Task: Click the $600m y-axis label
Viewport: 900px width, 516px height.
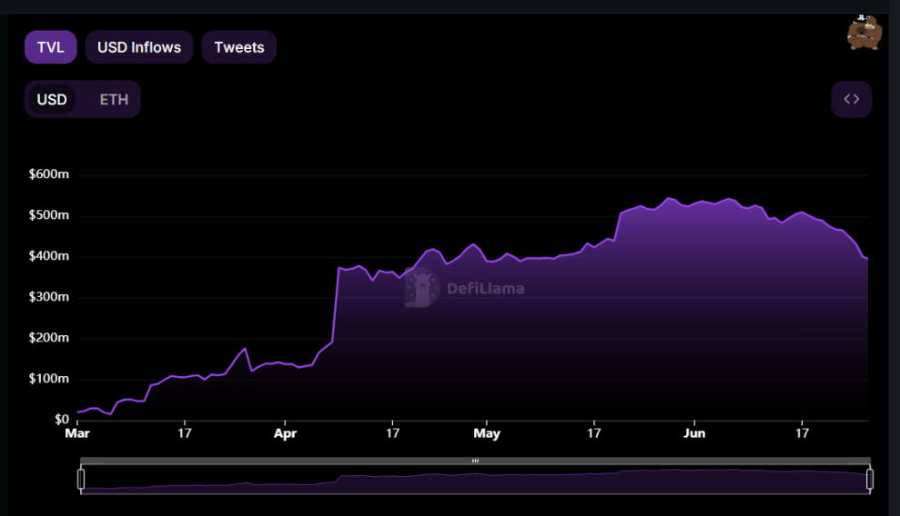Action: [49, 174]
